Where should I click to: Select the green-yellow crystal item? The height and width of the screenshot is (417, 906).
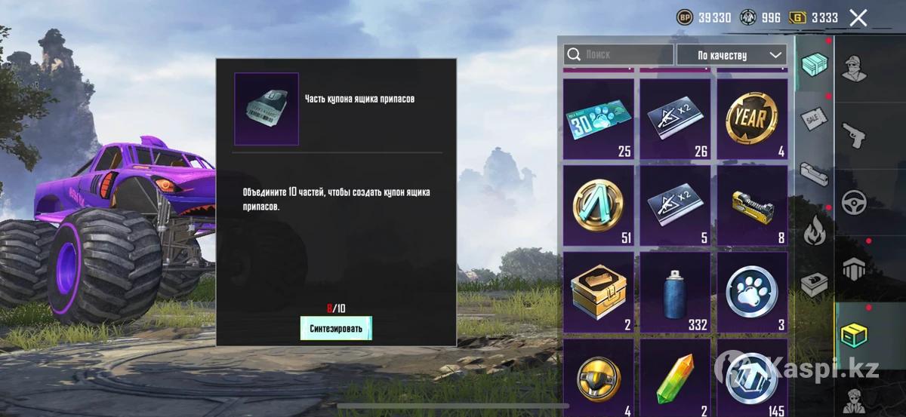point(675,376)
